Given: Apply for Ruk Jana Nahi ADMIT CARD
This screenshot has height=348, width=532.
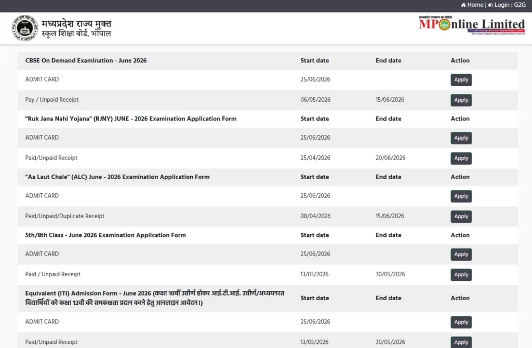Looking at the screenshot, I should coord(461,138).
